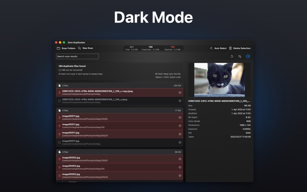
Task: Toggle trash mark on image00002.jpg in Holiday/100/50
Action: (x=59, y=159)
